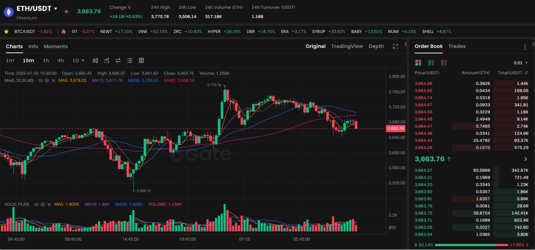Open the SYRUP ticker pair

pyautogui.click(x=329, y=32)
